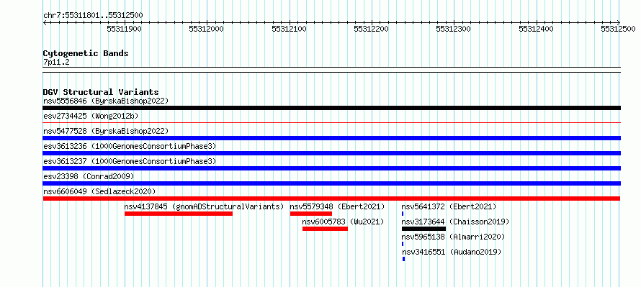Click the DGV Structural Variants track title
The height and width of the screenshot is (287, 641).
(x=101, y=92)
